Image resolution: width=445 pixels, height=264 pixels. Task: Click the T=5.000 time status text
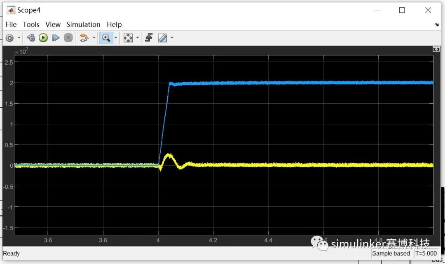(426, 254)
